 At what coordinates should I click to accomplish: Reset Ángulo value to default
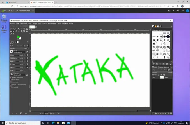[x=24, y=61]
